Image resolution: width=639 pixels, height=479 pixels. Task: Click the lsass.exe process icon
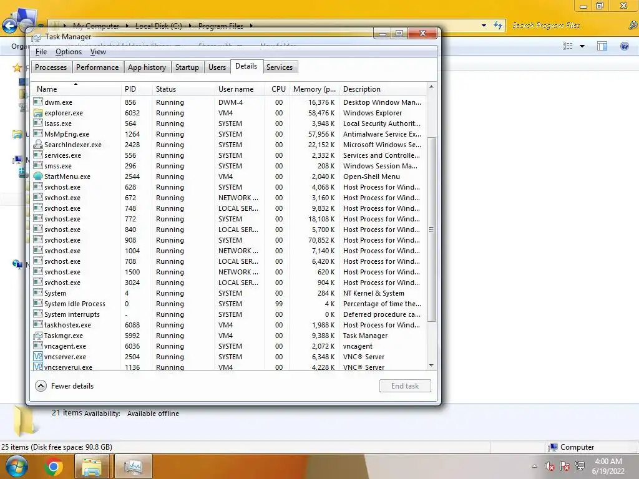click(38, 123)
